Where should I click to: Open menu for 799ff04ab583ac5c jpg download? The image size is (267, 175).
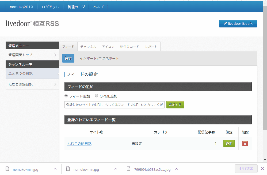(177, 169)
